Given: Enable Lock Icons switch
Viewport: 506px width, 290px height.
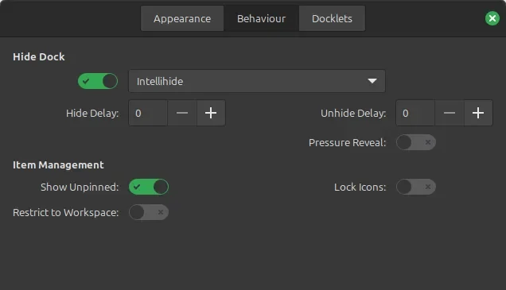Looking at the screenshot, I should pos(416,187).
